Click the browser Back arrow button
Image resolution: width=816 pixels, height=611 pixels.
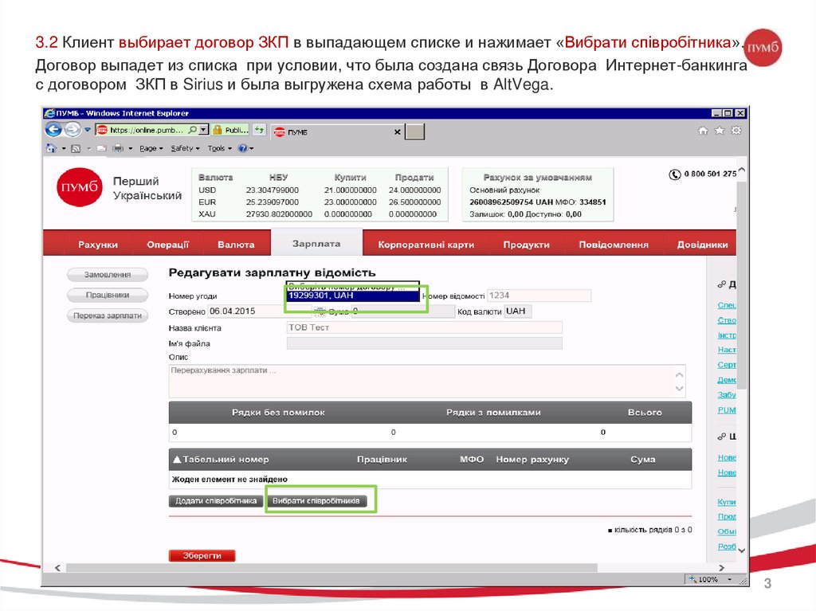point(55,131)
